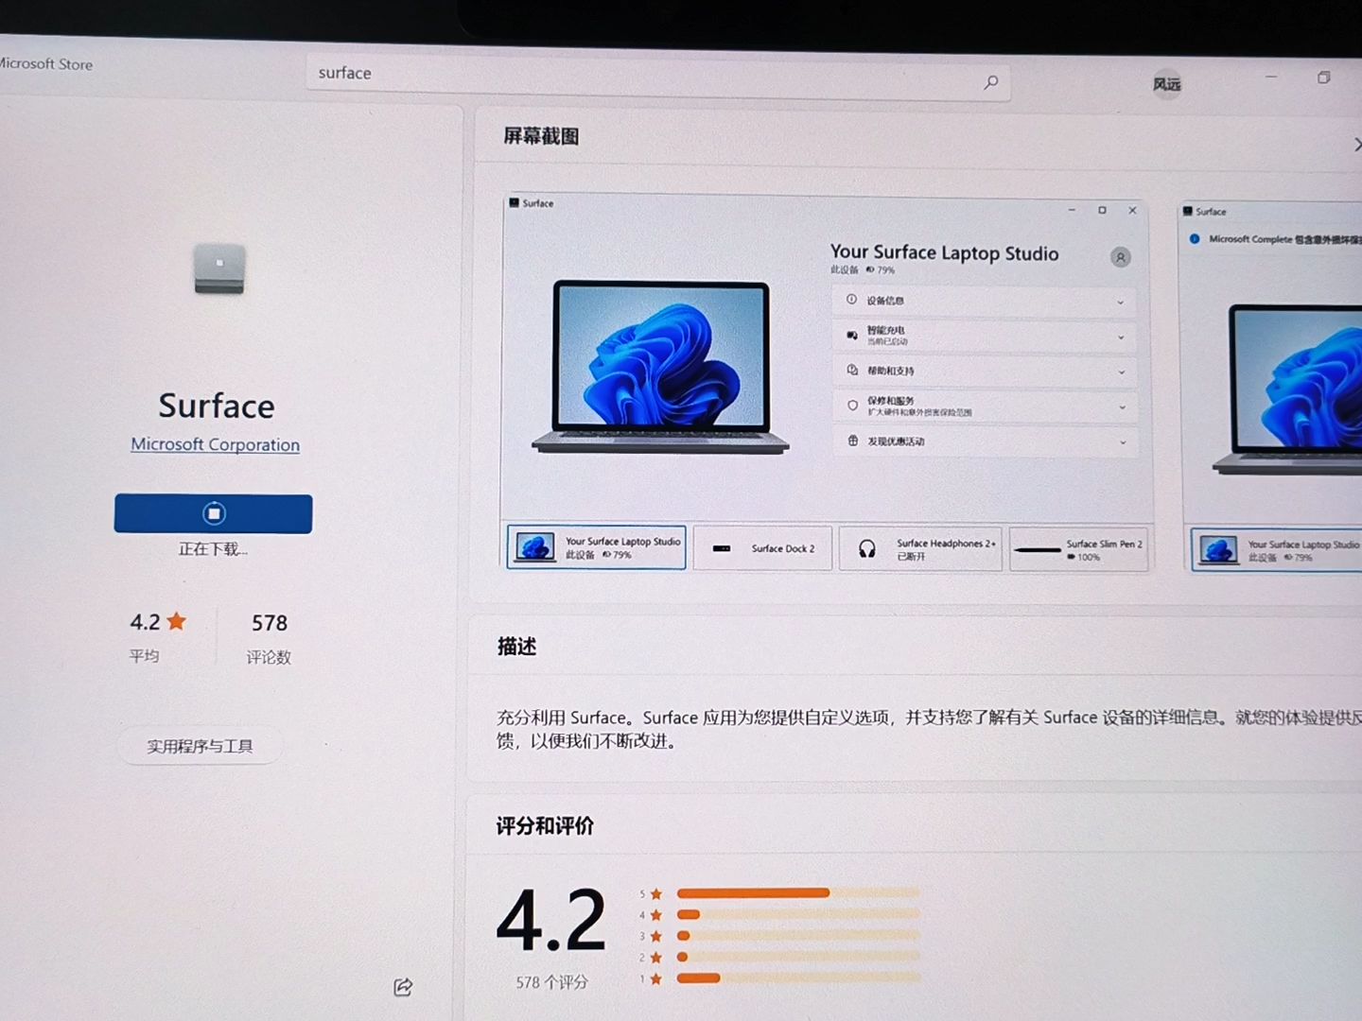Screen dimensions: 1362x1021
Task: Click the share icon under the app info
Action: (x=403, y=987)
